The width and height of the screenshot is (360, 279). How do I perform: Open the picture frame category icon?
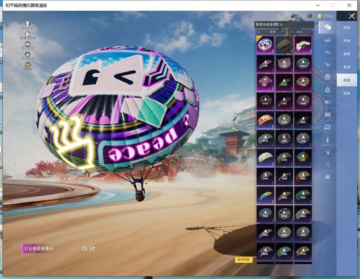click(x=327, y=127)
